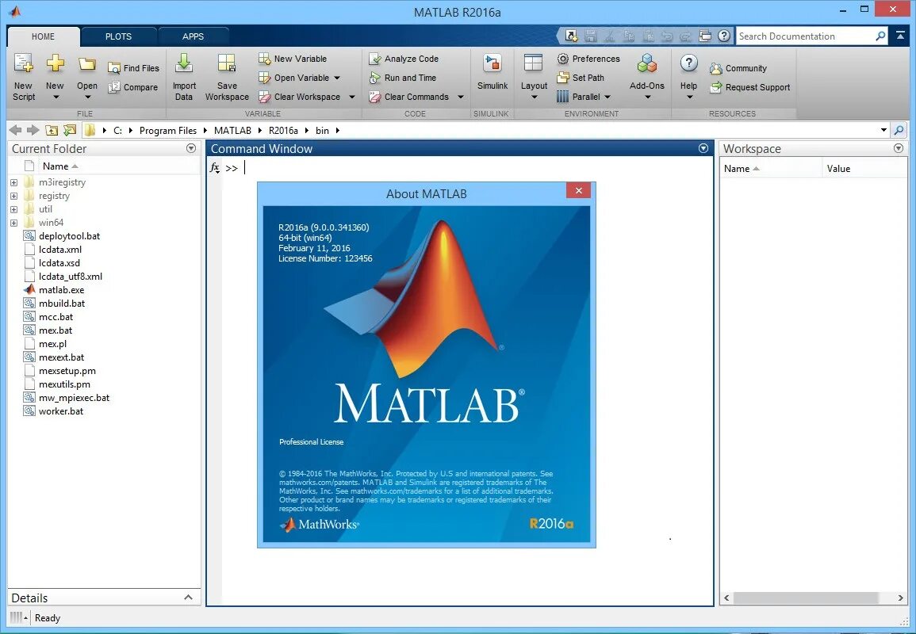Image resolution: width=916 pixels, height=634 pixels.
Task: Click Find Files
Action: click(134, 67)
